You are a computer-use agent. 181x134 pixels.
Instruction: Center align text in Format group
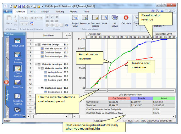pyautogui.click(x=52, y=21)
